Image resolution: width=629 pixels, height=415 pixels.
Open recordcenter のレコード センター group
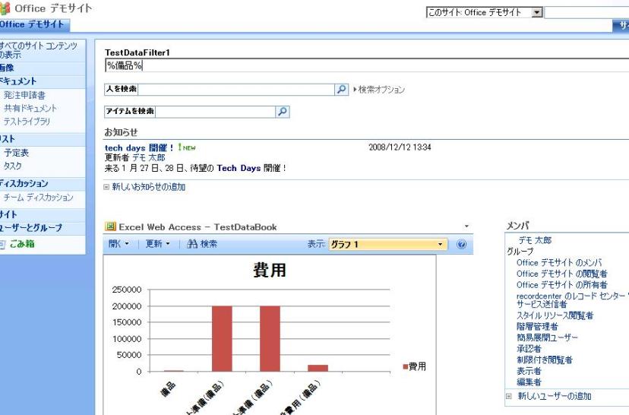(573, 300)
